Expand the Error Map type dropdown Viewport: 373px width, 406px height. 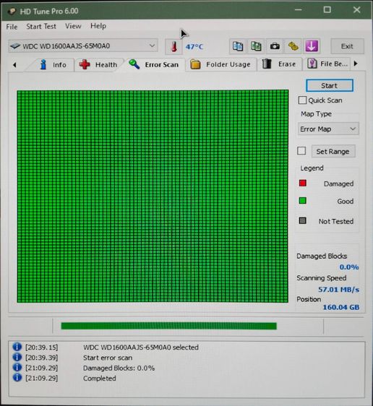click(x=328, y=129)
